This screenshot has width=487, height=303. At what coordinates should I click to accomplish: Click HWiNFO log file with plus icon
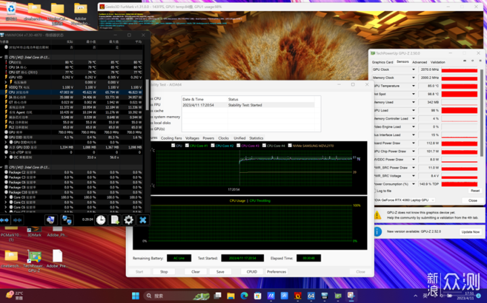[x=115, y=220]
